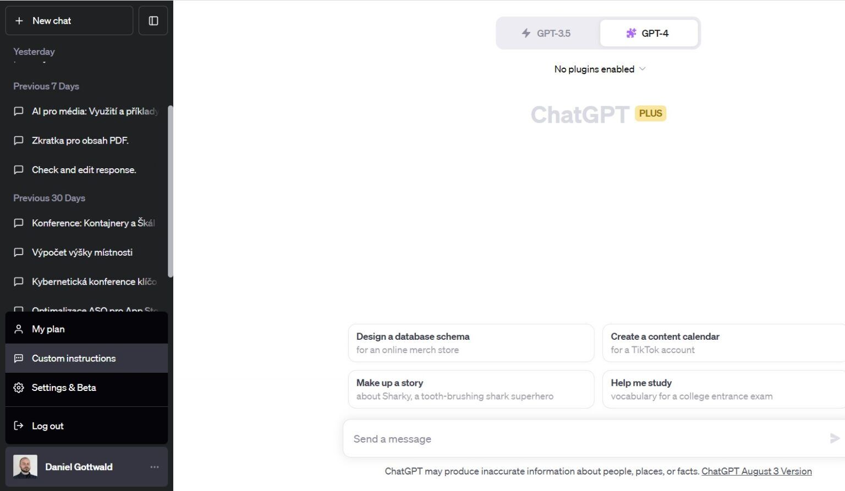Collapse the sidebar using the panel icon
Image resolution: width=845 pixels, height=491 pixels.
(153, 20)
